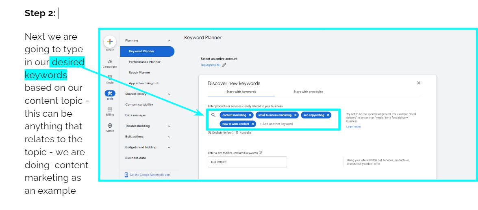This screenshot has width=478, height=210.
Task: Click the Create plus icon
Action: click(x=110, y=42)
